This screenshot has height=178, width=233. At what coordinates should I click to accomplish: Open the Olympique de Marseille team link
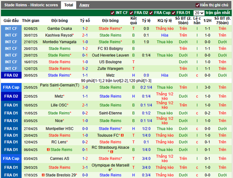pyautogui.click(x=110, y=167)
